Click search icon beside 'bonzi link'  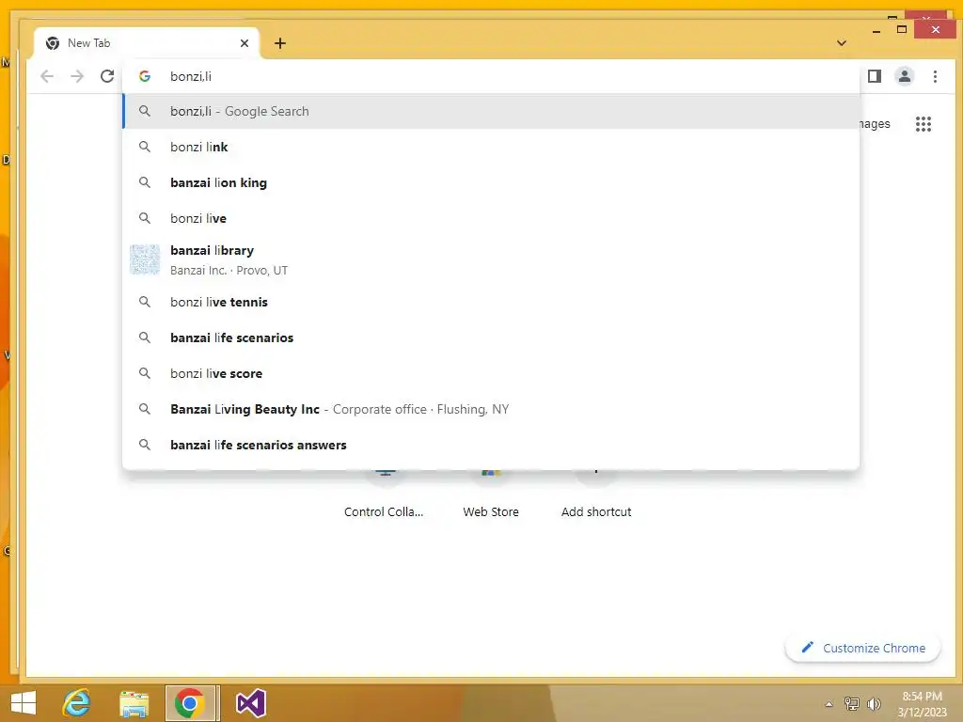tap(145, 147)
